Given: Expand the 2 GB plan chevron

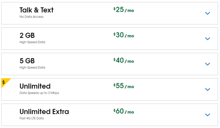Looking at the screenshot, I should (x=207, y=39).
